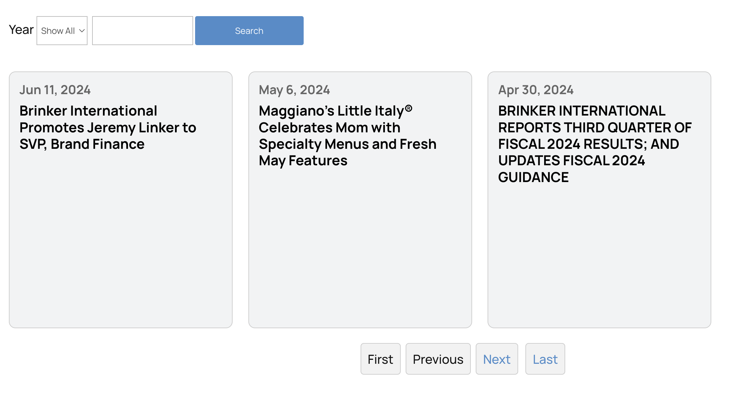This screenshot has width=733, height=399.
Task: Select the Brinker Jeremy Linker card body
Action: coord(121,237)
